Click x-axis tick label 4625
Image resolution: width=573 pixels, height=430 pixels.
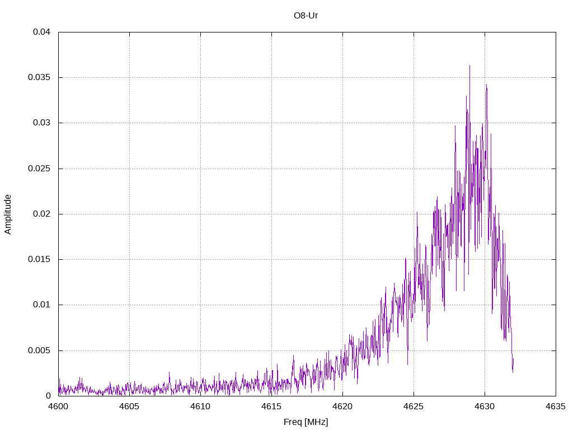414,406
